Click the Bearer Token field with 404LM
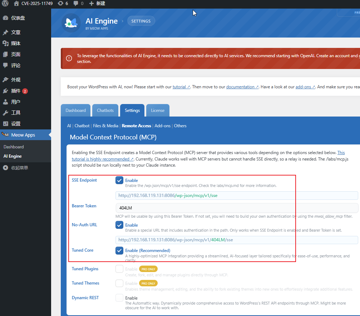This screenshot has width=360, height=316. pos(237,208)
